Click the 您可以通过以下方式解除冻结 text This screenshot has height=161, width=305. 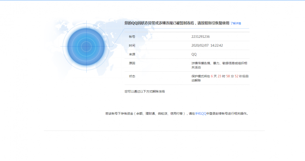coord(145,91)
